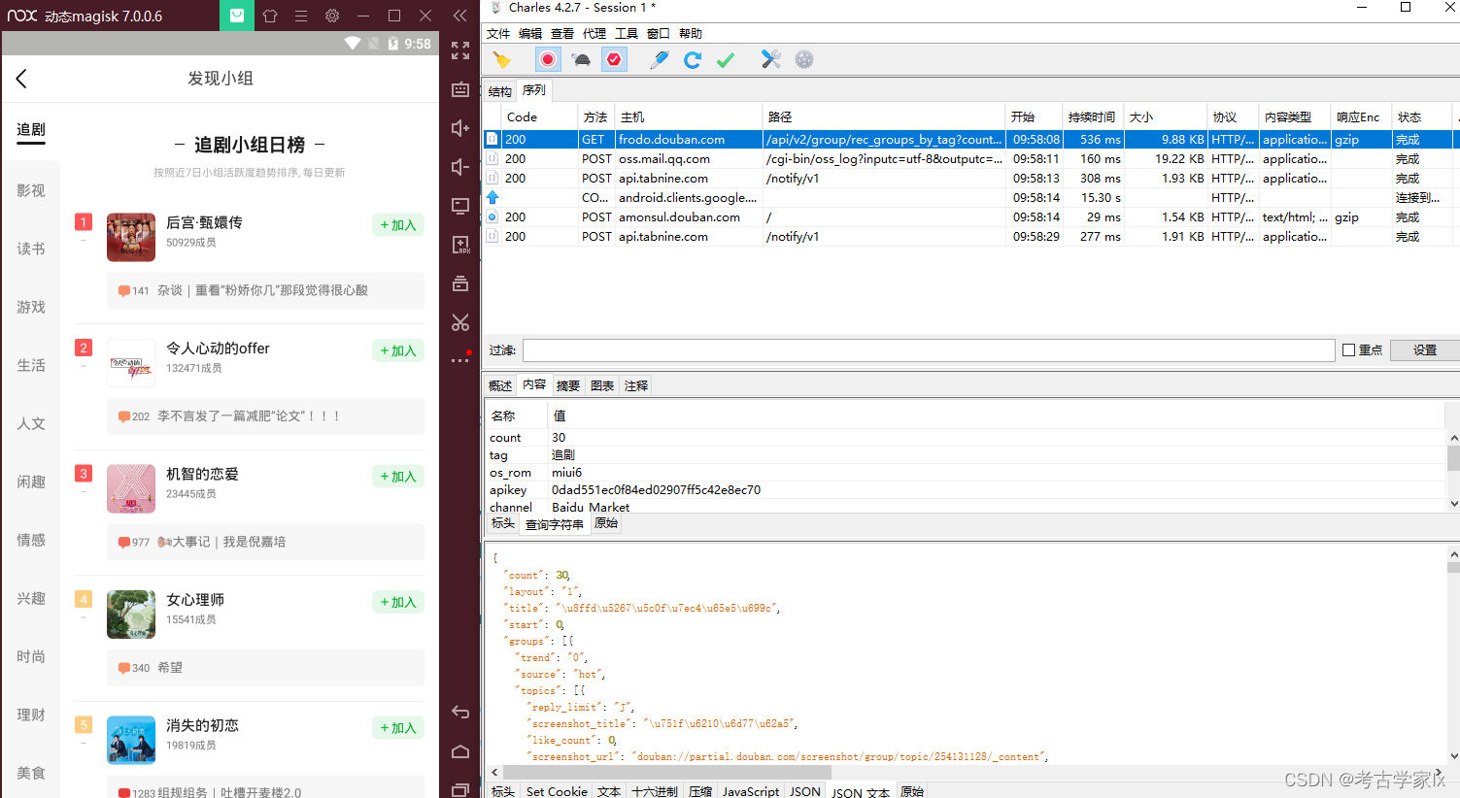Switch to the 序列 view tab
Image resolution: width=1460 pixels, height=798 pixels.
pyautogui.click(x=534, y=90)
